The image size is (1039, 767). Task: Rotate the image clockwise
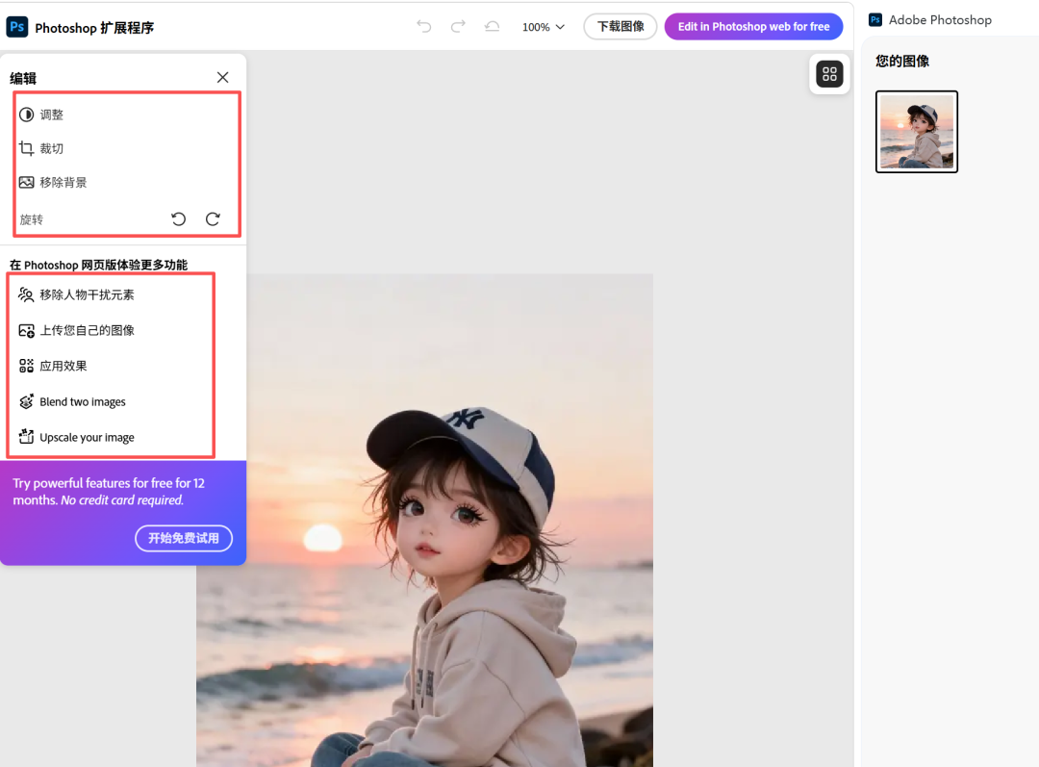coord(213,218)
